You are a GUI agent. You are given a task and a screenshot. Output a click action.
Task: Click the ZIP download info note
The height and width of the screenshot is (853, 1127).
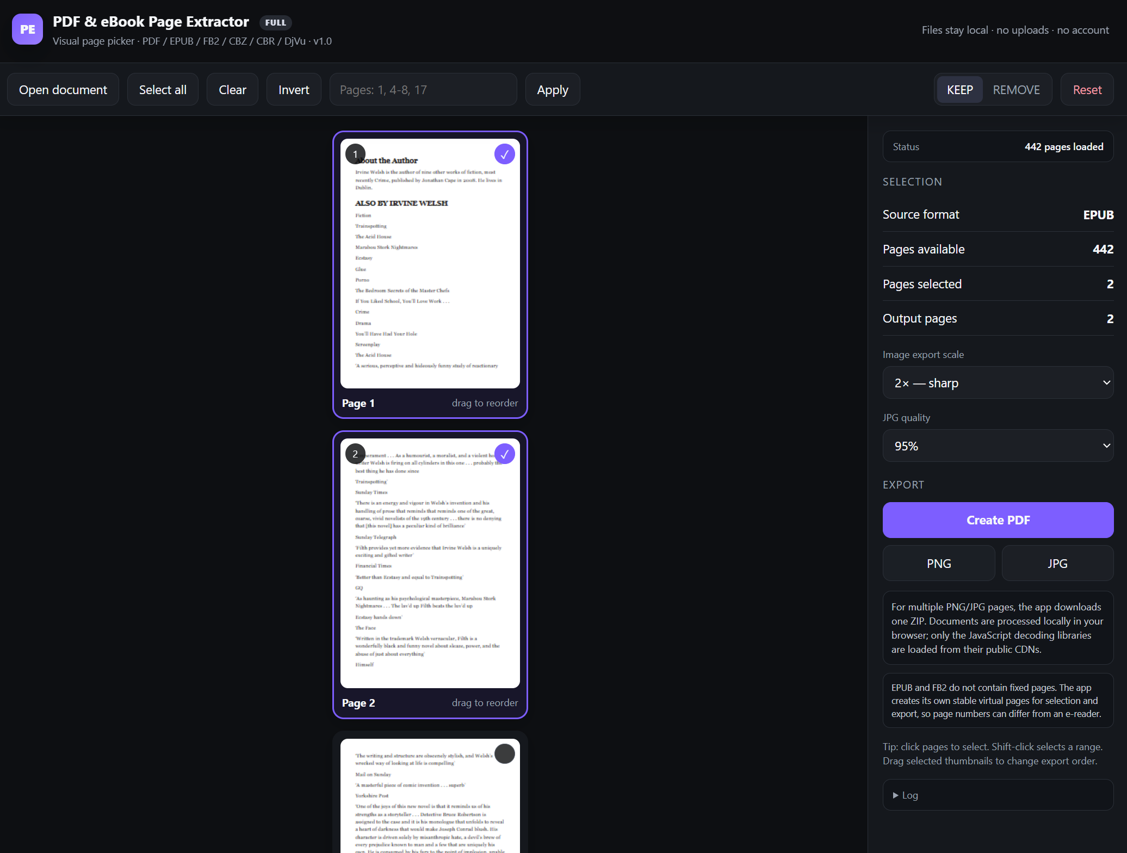click(x=998, y=628)
